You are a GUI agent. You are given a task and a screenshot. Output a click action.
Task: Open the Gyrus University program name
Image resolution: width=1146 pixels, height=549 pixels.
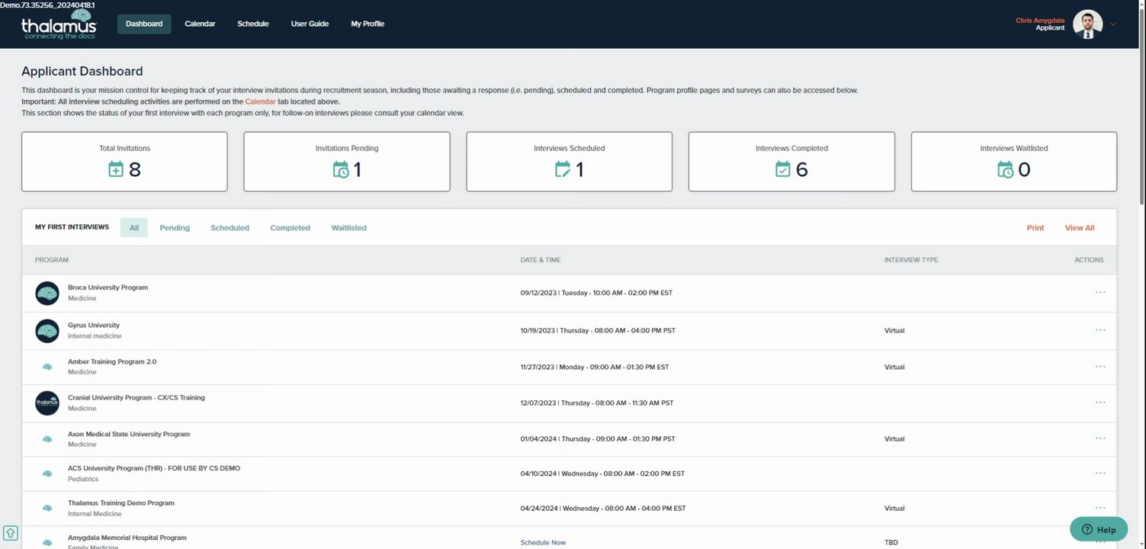pyautogui.click(x=94, y=325)
